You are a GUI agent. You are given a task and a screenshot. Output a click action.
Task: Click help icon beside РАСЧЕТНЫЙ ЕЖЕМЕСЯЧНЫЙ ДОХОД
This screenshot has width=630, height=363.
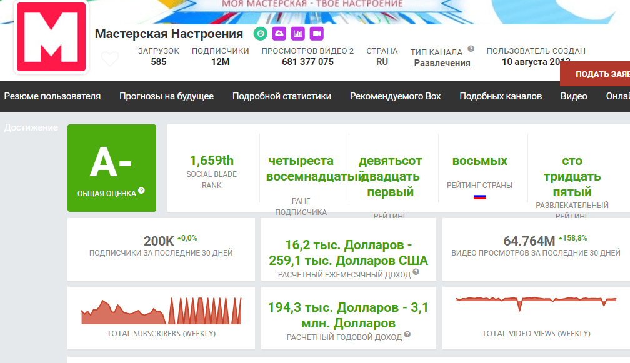[x=416, y=272]
